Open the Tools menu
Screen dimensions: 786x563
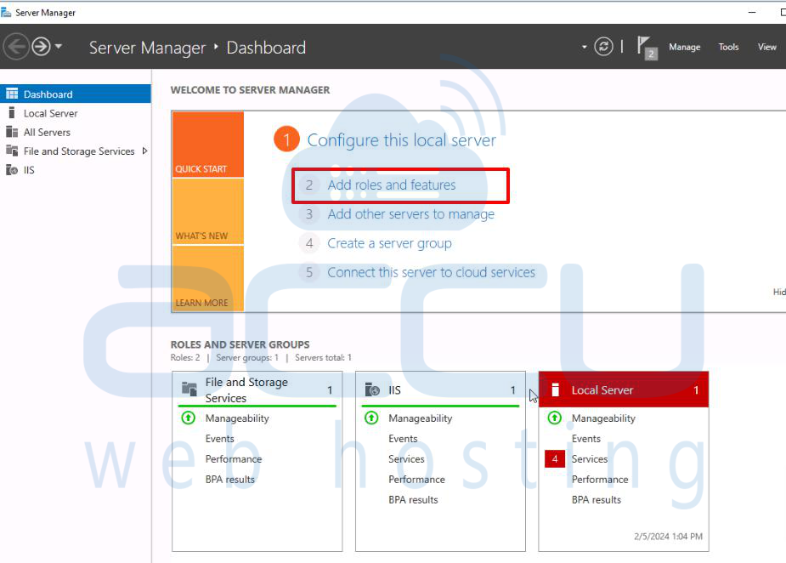pyautogui.click(x=728, y=47)
